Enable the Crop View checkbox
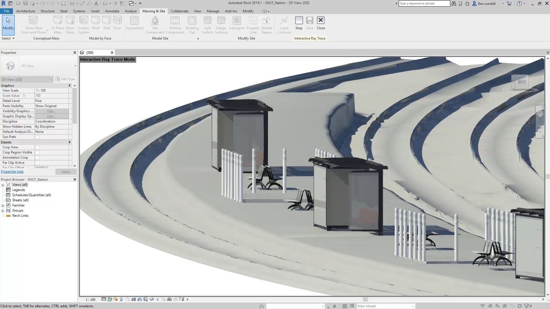 coord(38,147)
